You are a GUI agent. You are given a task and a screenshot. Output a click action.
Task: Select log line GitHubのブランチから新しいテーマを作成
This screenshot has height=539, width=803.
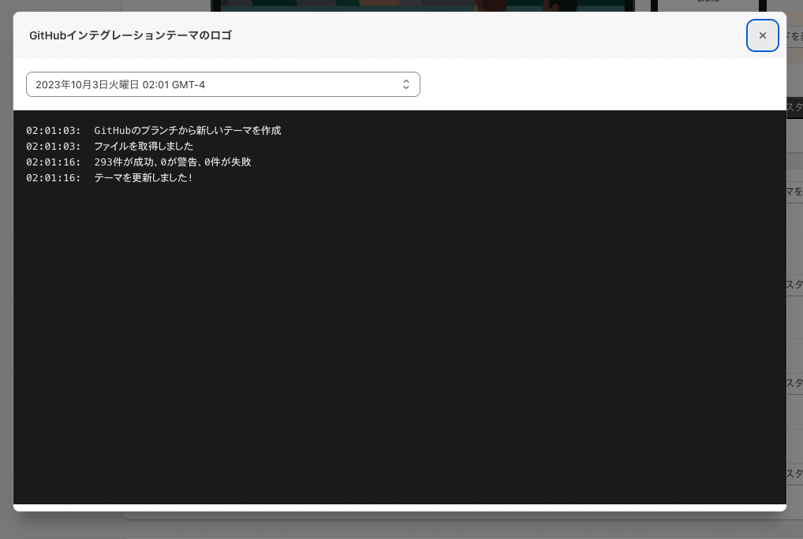coord(188,130)
